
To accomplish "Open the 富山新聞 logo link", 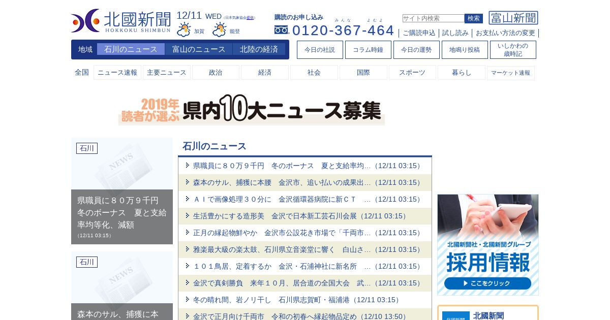I will tap(513, 18).
